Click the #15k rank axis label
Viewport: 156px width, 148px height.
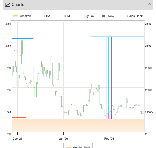(148, 24)
